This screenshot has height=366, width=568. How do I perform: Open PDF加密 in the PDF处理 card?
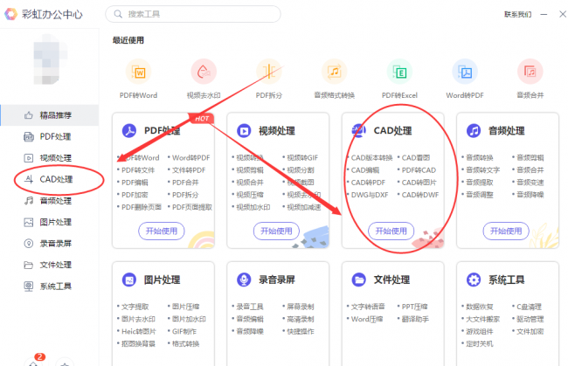tap(135, 195)
